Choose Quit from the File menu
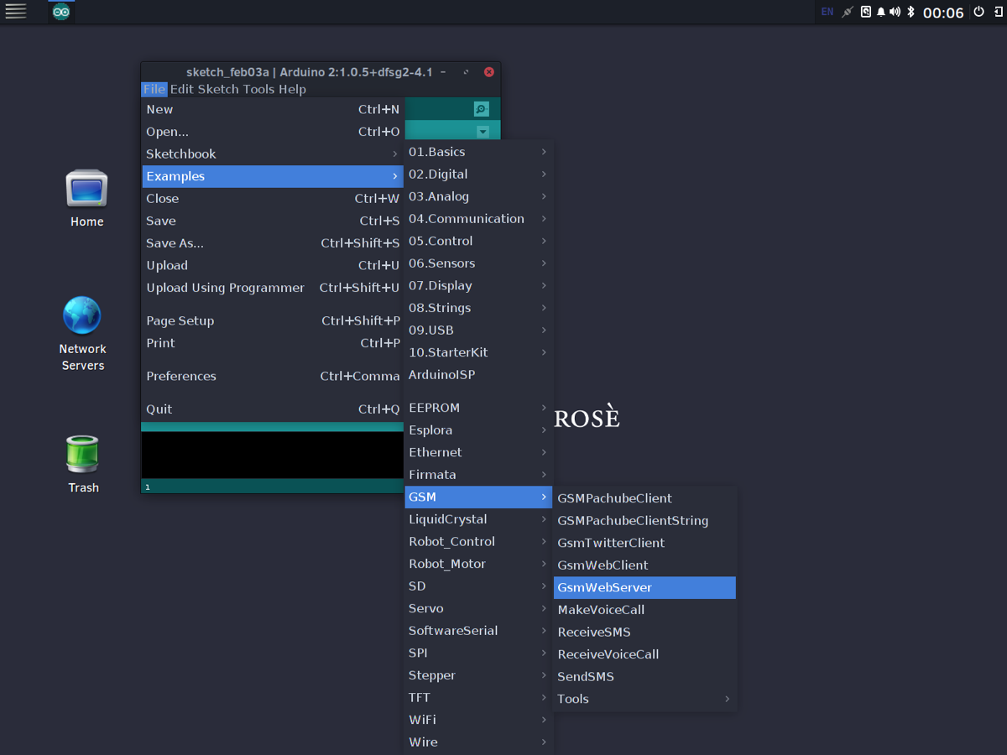The height and width of the screenshot is (755, 1007). pos(273,409)
